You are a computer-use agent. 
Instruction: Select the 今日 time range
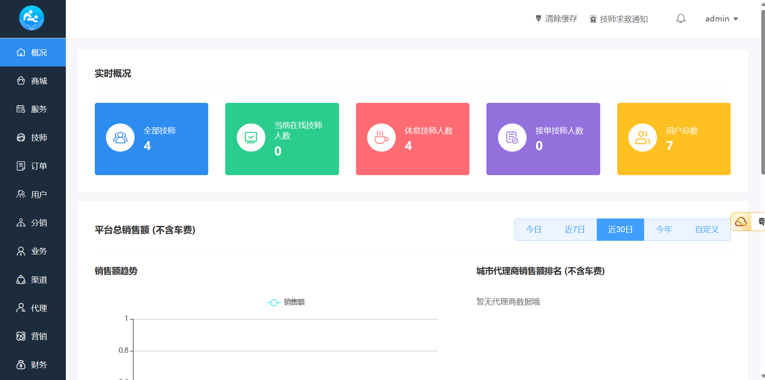(534, 230)
